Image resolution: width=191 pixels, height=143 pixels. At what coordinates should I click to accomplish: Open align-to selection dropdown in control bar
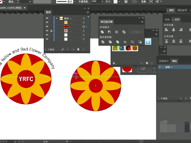click(134, 2)
